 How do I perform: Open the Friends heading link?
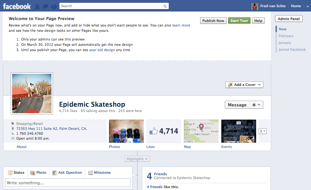(x=160, y=174)
